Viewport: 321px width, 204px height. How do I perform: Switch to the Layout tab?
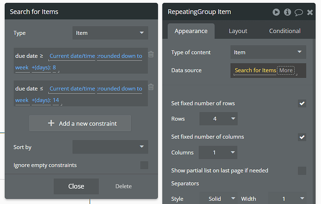[238, 31]
